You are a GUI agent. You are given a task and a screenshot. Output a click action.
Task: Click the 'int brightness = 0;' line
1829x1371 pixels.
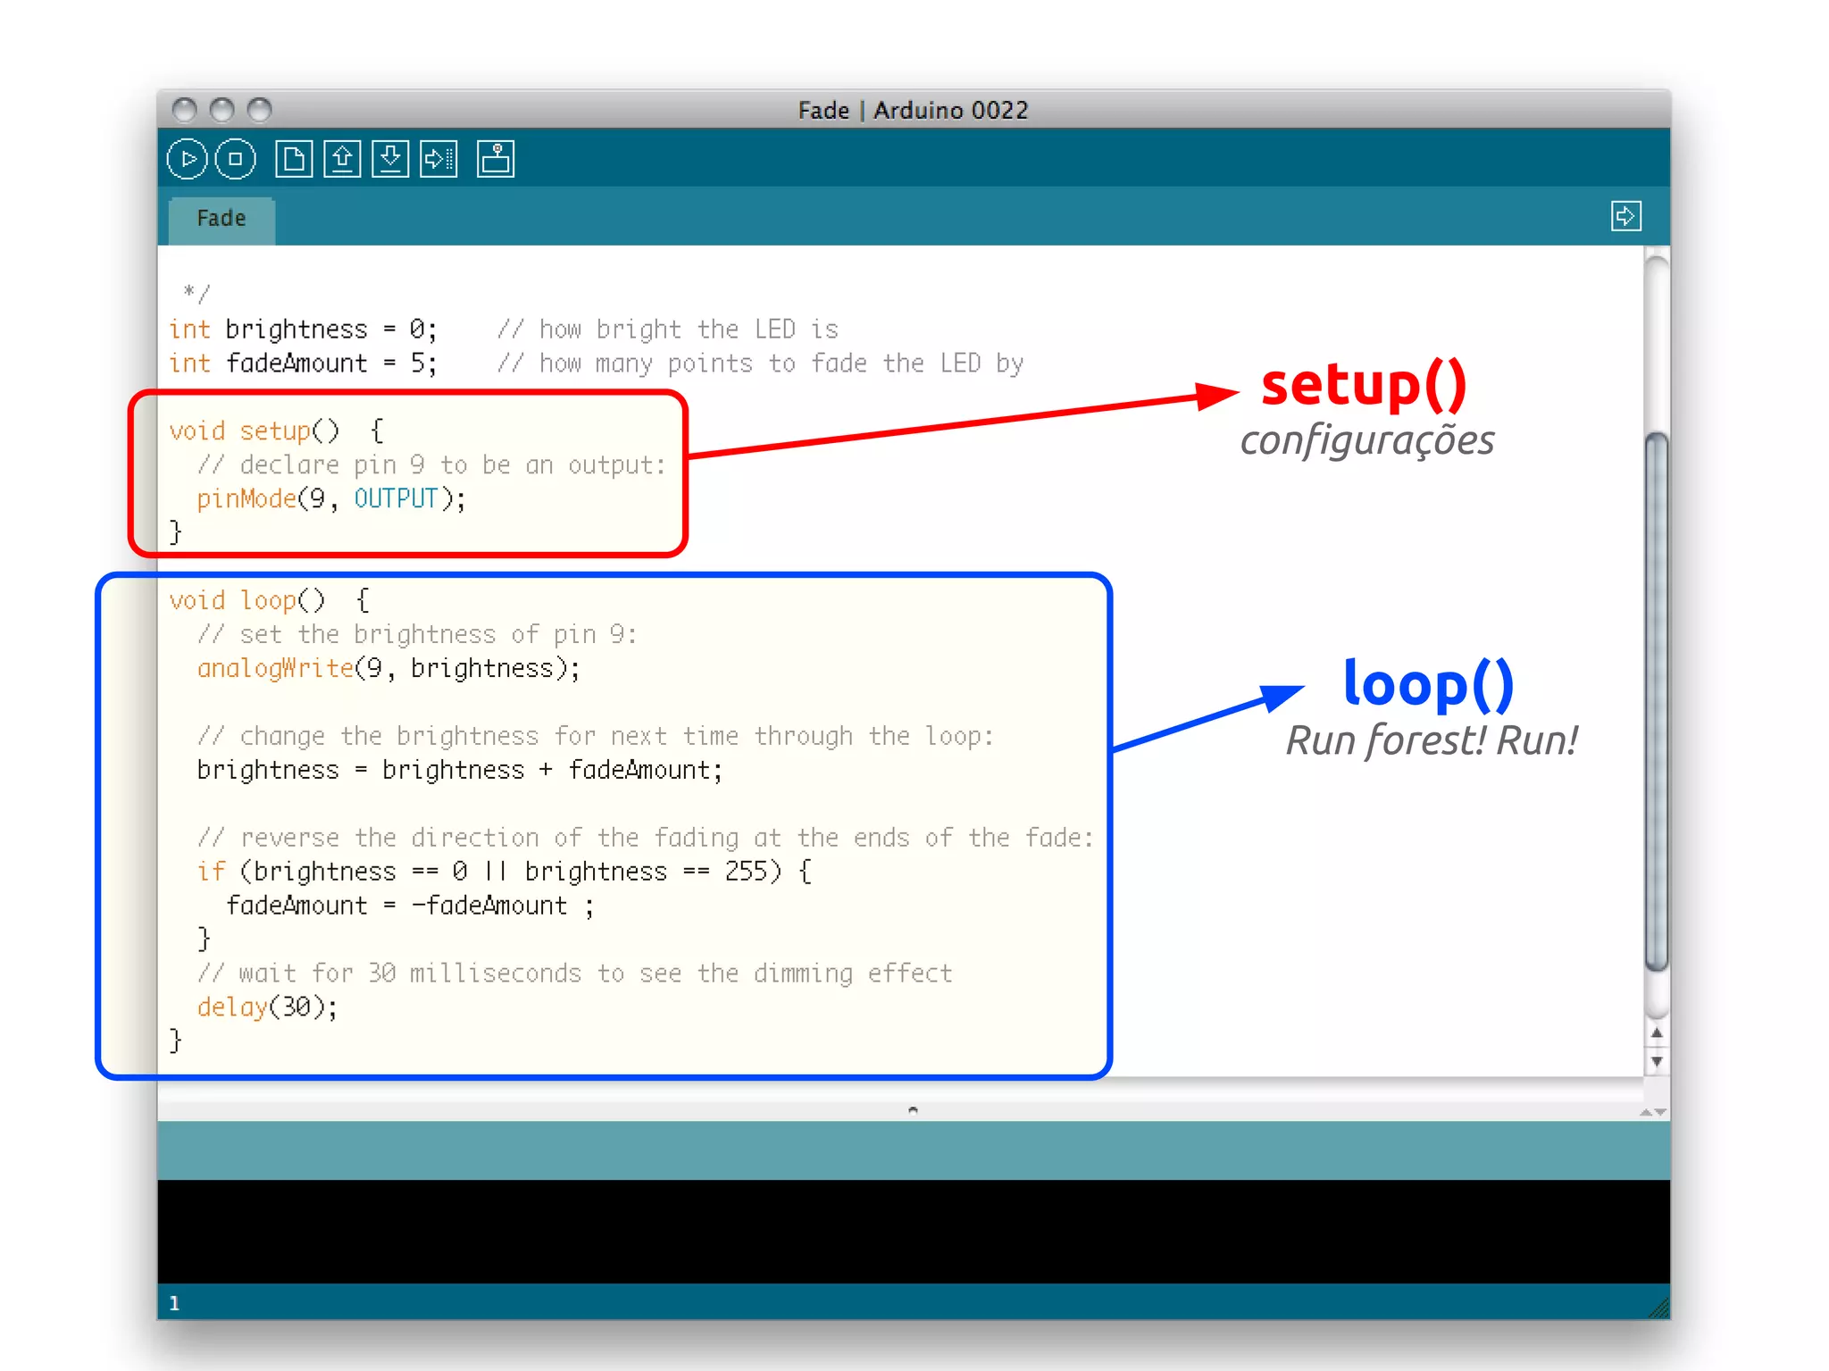click(304, 330)
